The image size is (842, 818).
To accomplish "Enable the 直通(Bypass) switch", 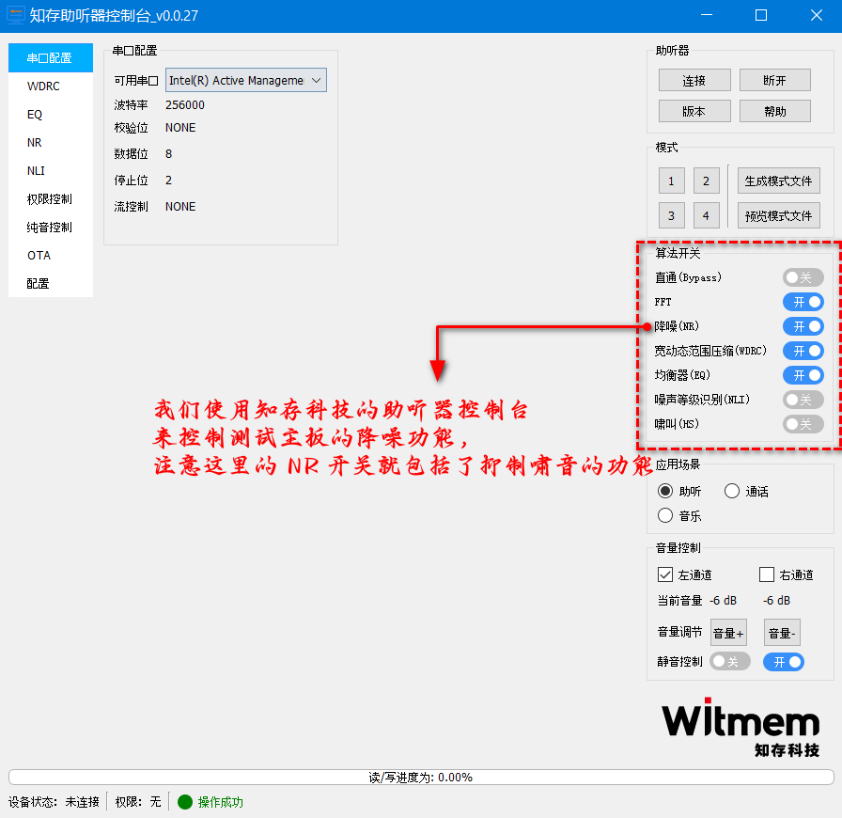I will [803, 277].
